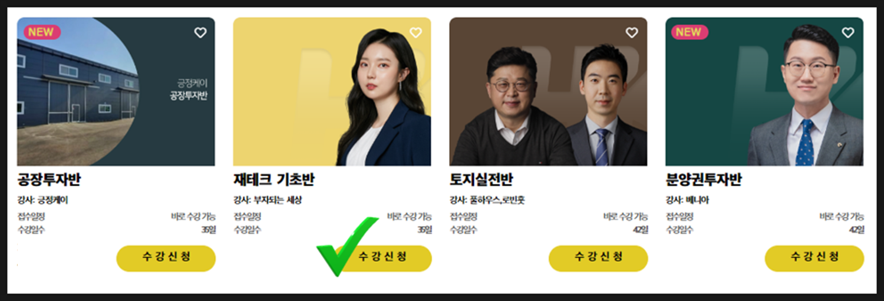Open the yellow 재테크 기초반 instructor image
The image size is (884, 301).
[332, 91]
